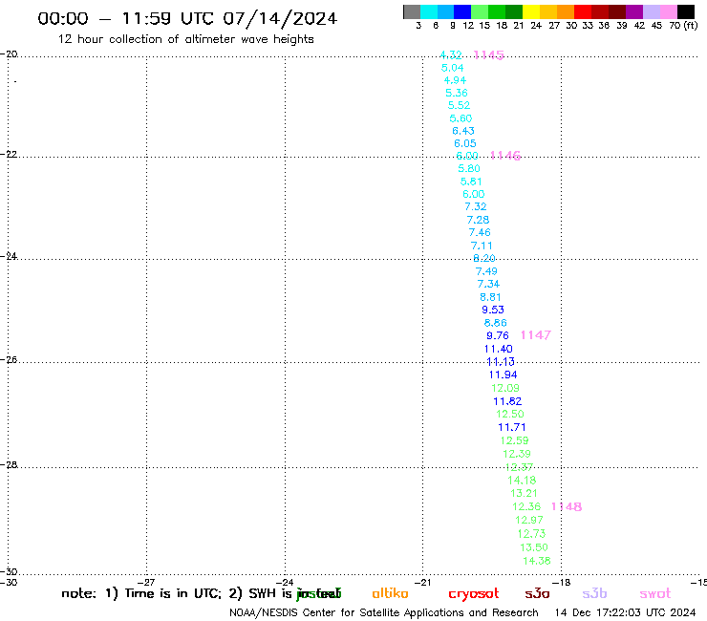Click the wave height value 8.20
The image size is (707, 621).
(x=484, y=258)
